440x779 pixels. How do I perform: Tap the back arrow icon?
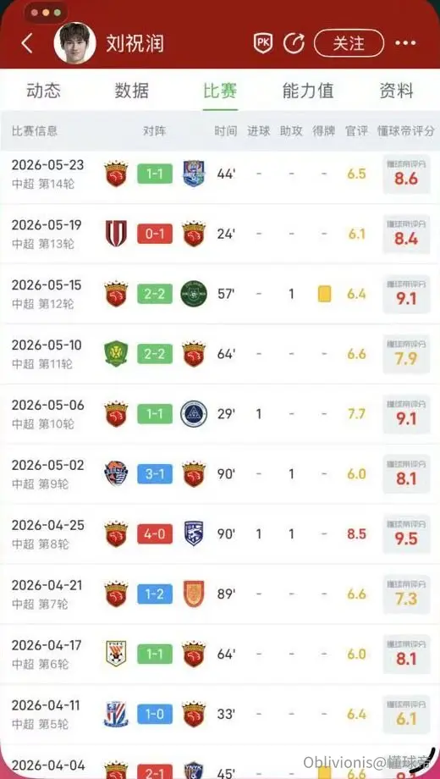(x=27, y=44)
